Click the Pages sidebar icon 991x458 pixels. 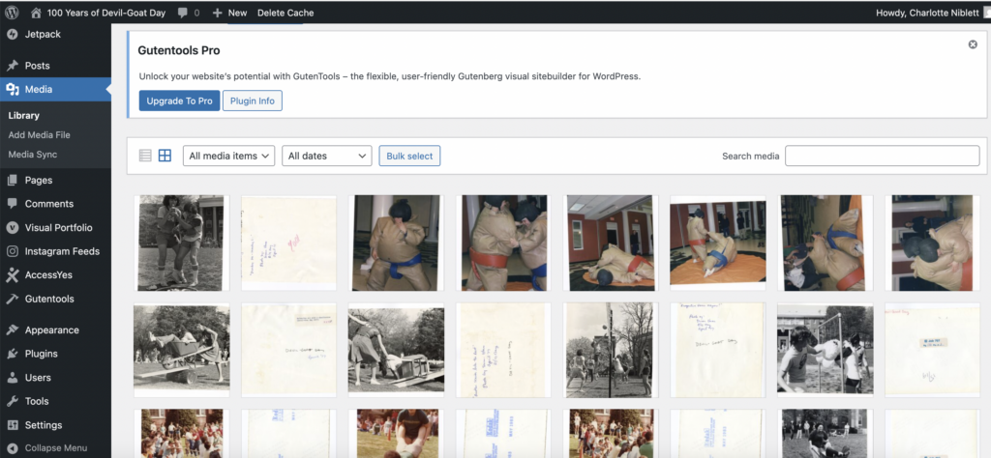[x=12, y=181]
